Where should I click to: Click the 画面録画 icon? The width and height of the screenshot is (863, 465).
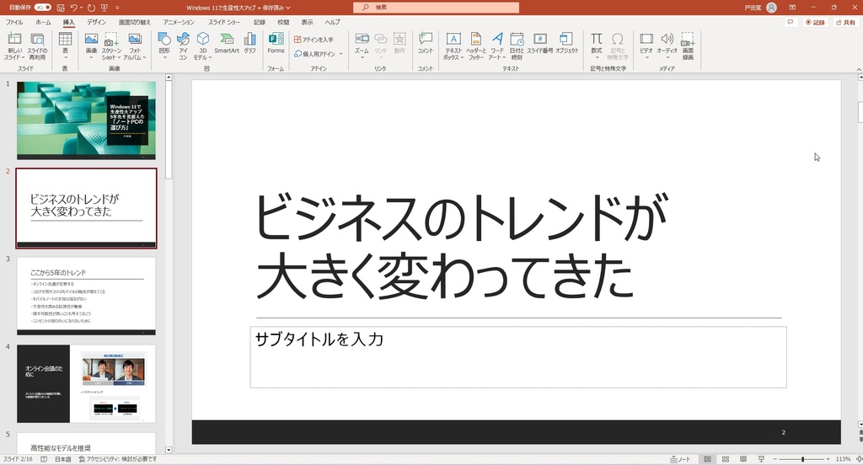[688, 45]
